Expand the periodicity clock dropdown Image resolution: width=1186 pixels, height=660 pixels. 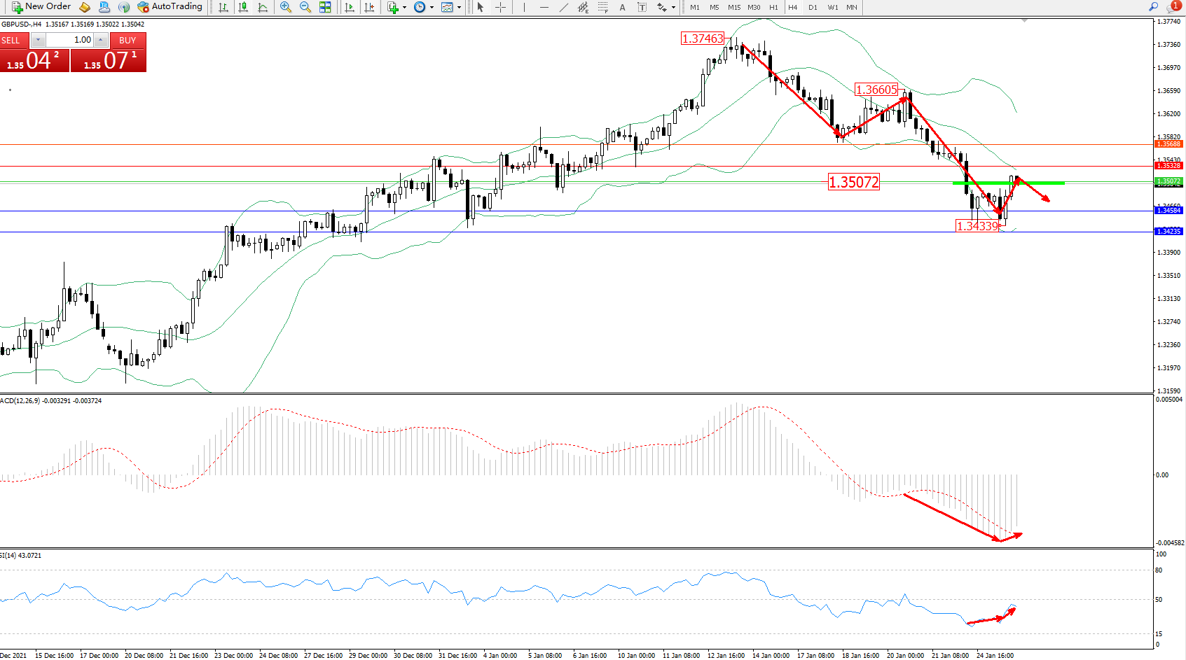pyautogui.click(x=432, y=8)
